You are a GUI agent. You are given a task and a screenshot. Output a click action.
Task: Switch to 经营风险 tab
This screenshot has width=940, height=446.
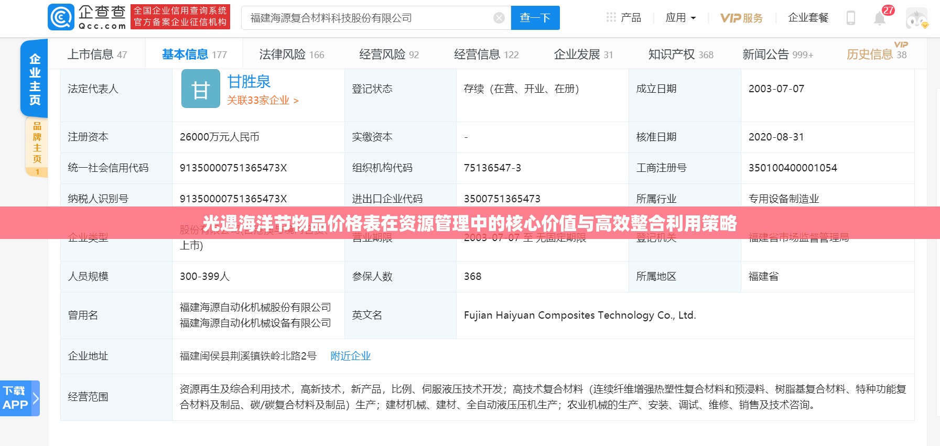pyautogui.click(x=389, y=55)
